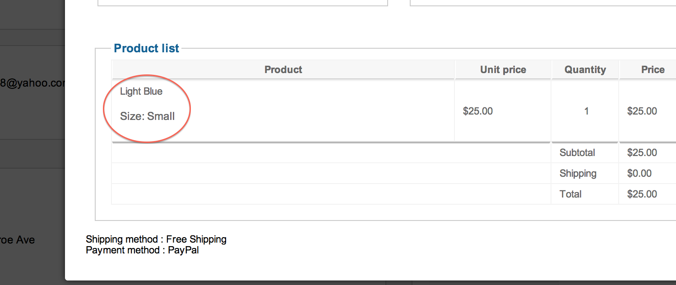Select the Shipping label in totals

point(578,174)
